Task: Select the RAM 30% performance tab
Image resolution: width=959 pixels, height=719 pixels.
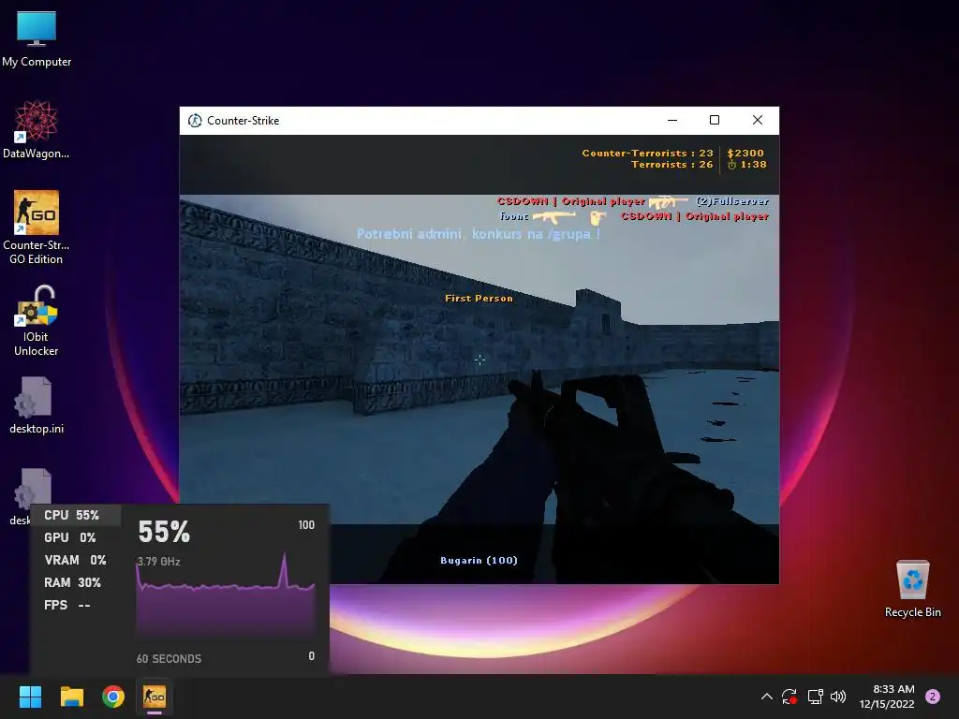Action: coord(75,582)
